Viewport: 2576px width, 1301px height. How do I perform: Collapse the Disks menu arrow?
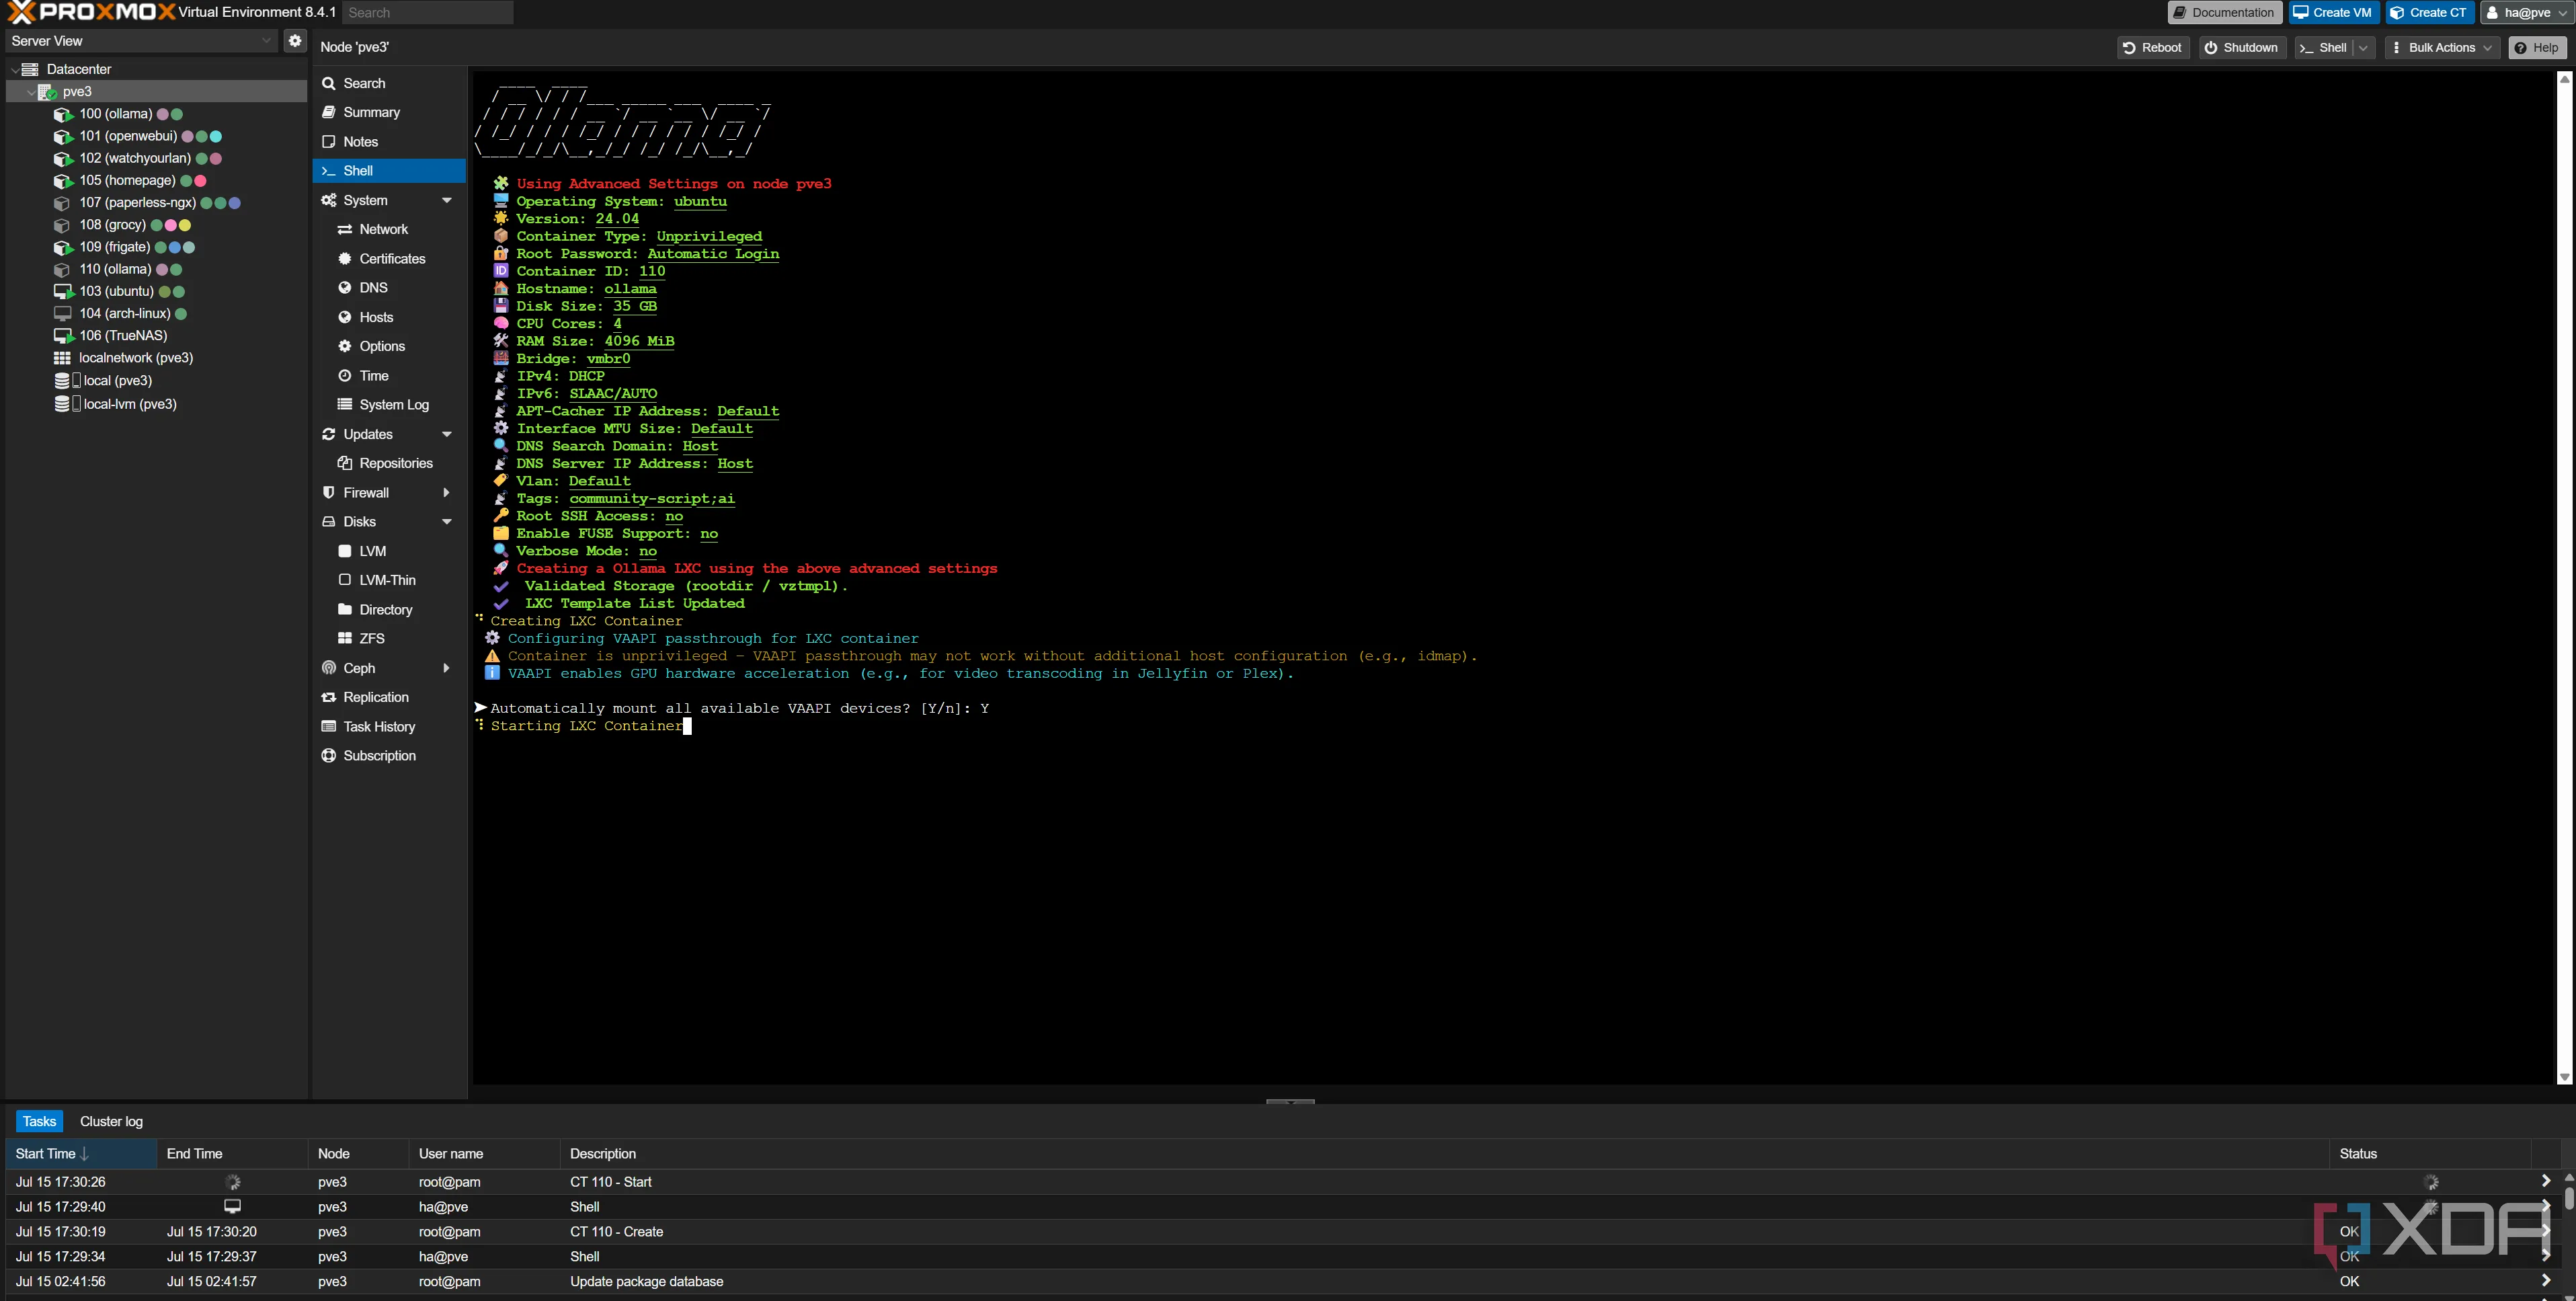pos(447,522)
